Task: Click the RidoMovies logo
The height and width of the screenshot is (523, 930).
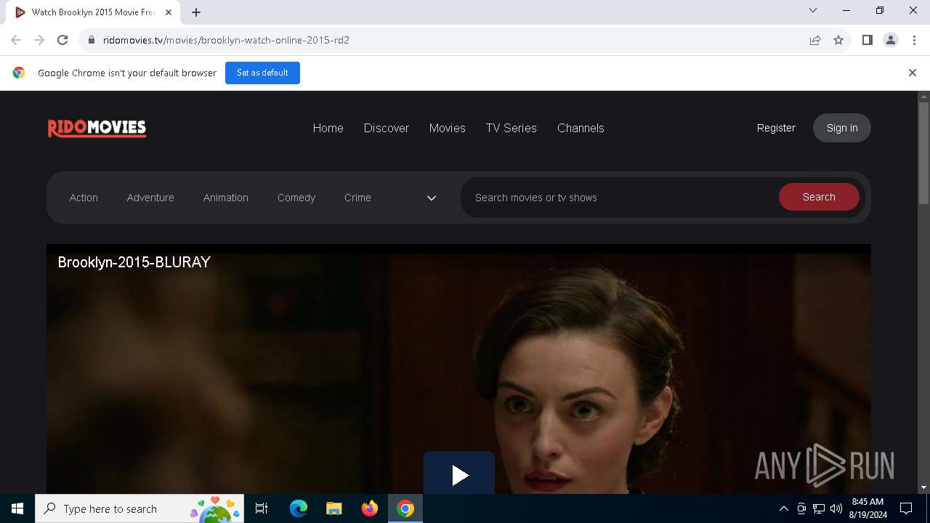Action: (97, 128)
